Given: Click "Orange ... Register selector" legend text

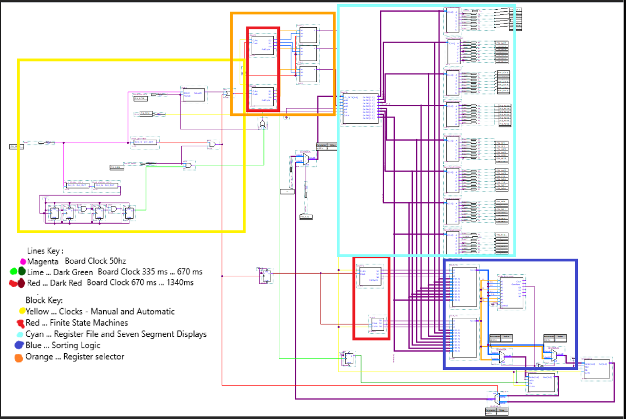Looking at the screenshot, I should 75,357.
